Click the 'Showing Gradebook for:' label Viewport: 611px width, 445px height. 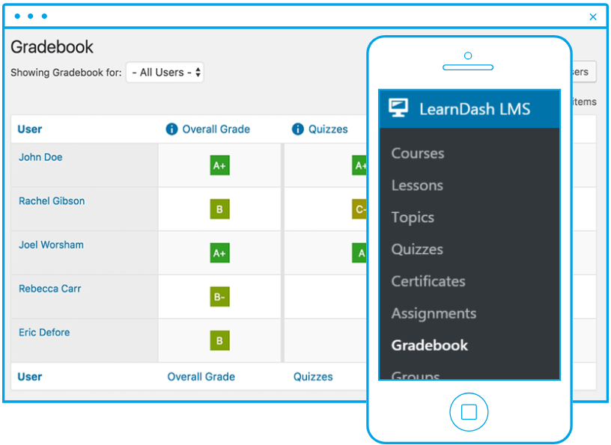[x=66, y=73]
